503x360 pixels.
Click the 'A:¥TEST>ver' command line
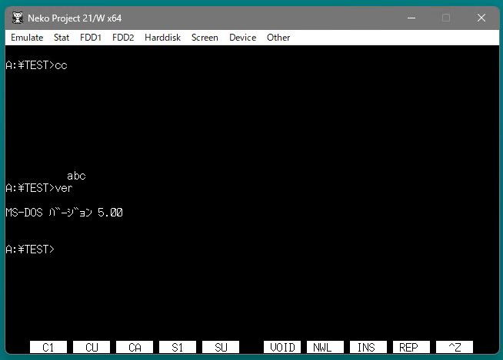click(39, 188)
